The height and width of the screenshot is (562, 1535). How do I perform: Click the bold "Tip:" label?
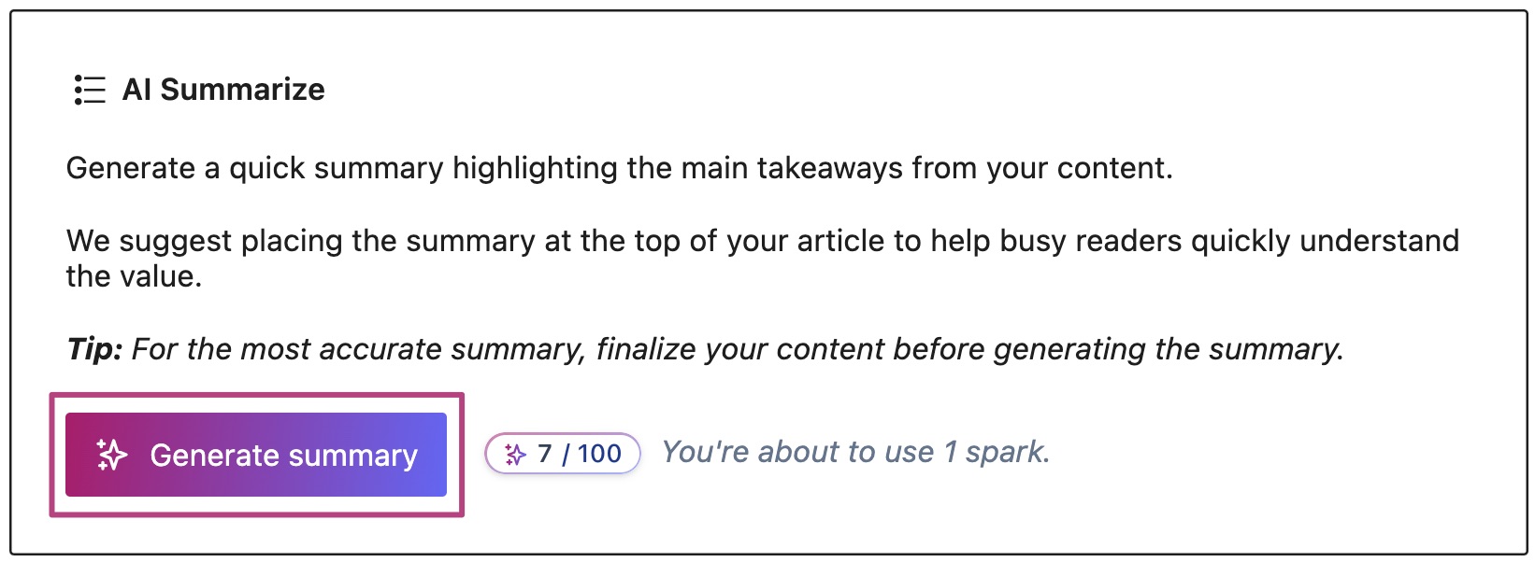coord(93,349)
